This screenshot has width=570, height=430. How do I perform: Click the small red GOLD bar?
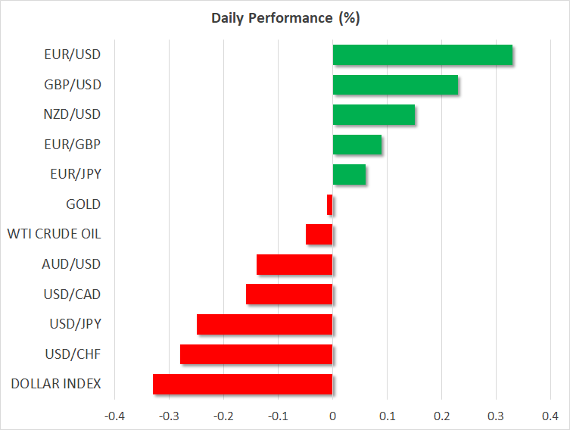330,204
